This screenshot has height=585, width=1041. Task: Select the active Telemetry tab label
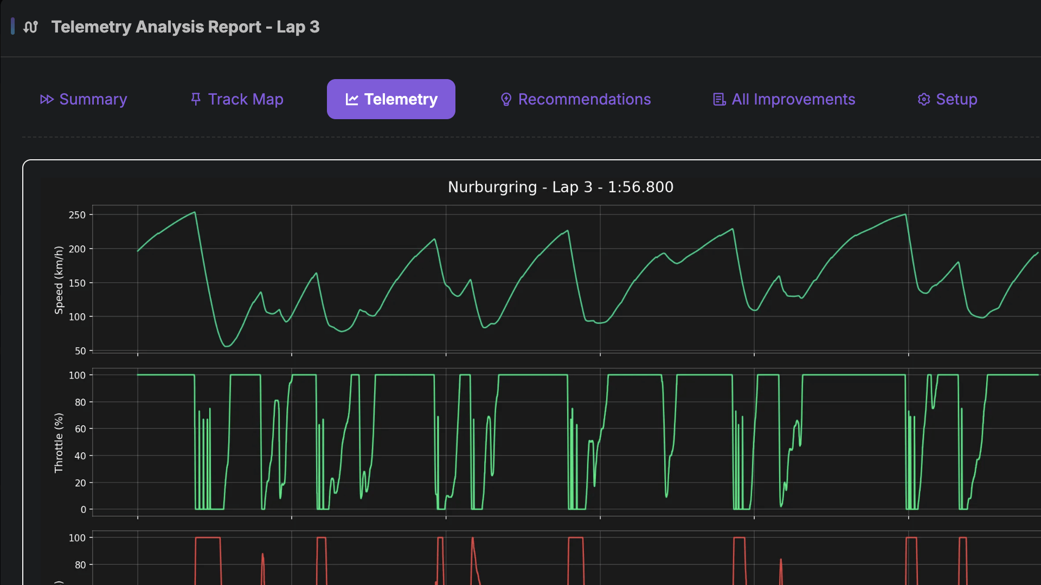tap(400, 100)
